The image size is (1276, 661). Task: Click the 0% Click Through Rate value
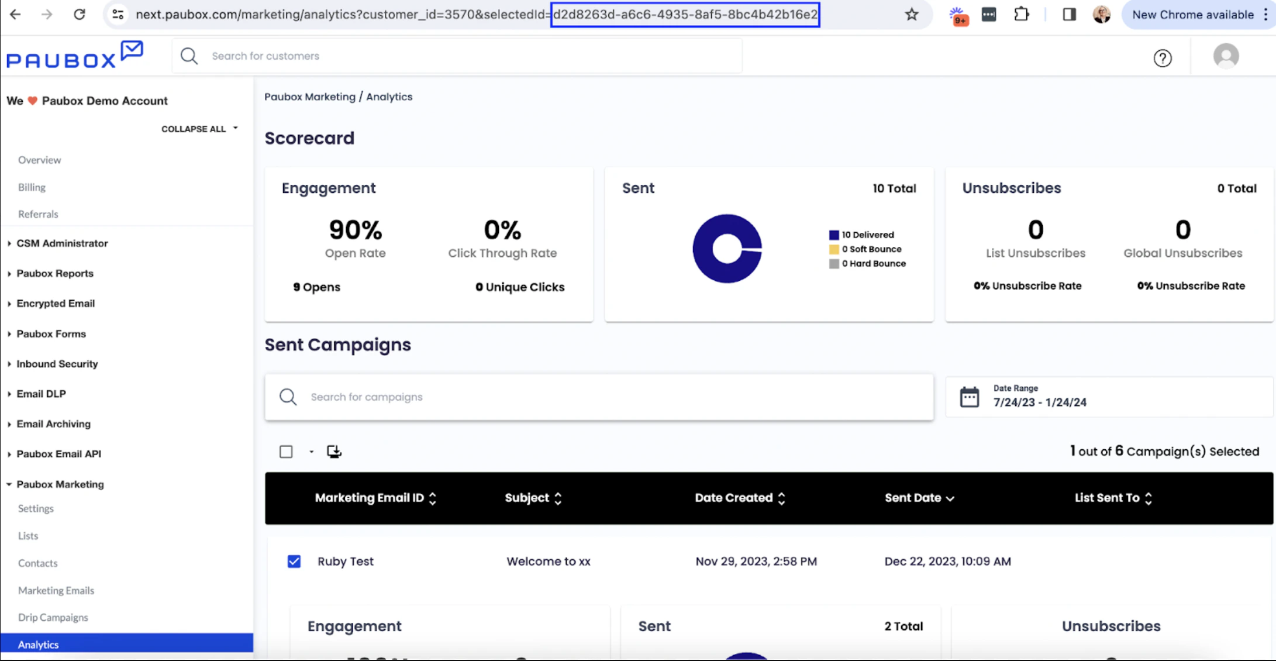pos(502,230)
